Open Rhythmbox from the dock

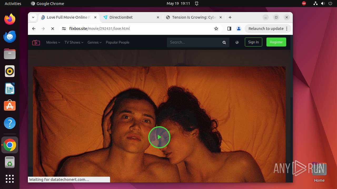10,71
